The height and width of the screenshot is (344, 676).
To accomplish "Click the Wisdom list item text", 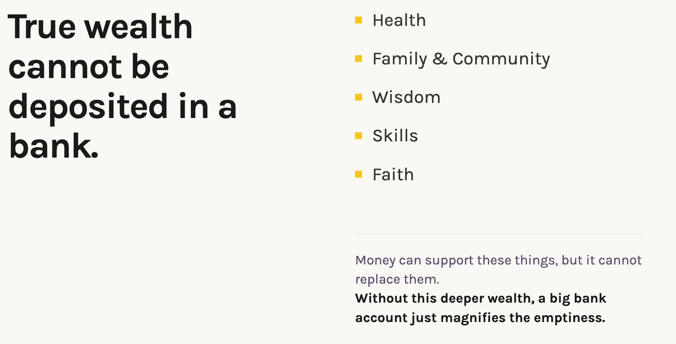I will pos(406,97).
